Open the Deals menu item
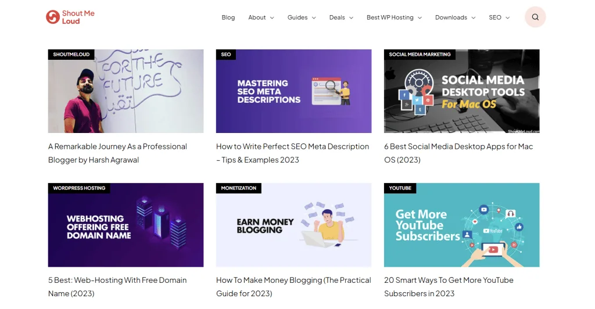This screenshot has width=595, height=309. point(337,17)
